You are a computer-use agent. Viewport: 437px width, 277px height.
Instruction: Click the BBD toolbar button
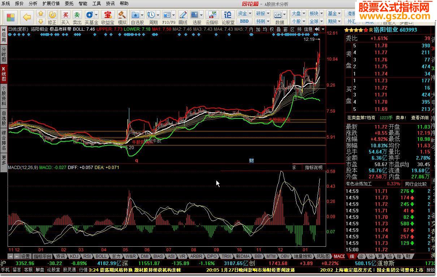coord(244,21)
